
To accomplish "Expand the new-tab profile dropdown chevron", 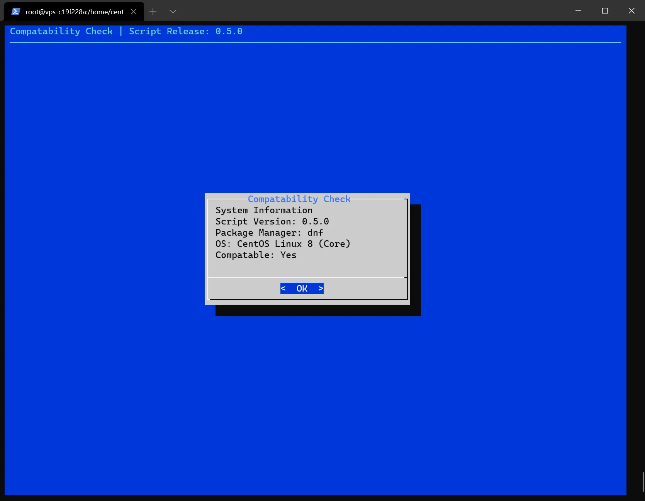I will [173, 12].
